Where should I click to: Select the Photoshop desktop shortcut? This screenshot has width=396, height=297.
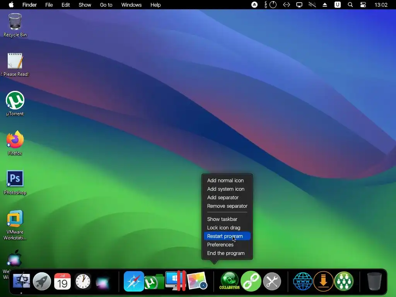(15, 183)
